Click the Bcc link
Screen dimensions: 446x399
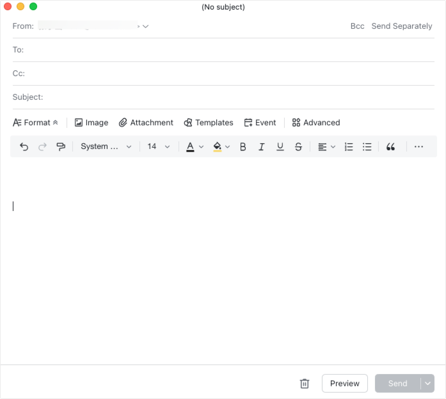coord(357,26)
